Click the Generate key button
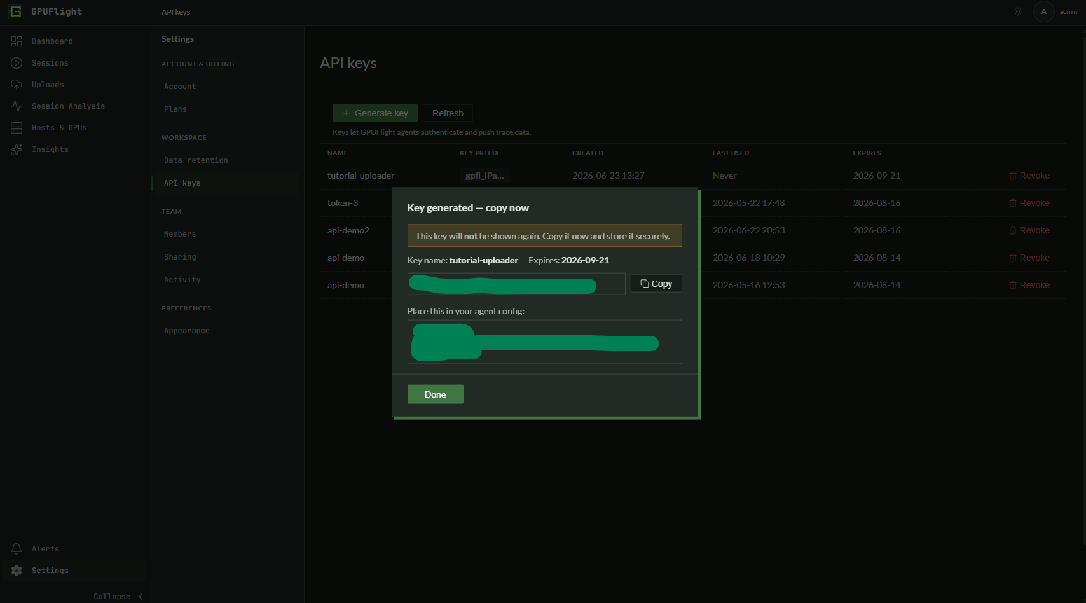The width and height of the screenshot is (1086, 603). click(x=375, y=113)
